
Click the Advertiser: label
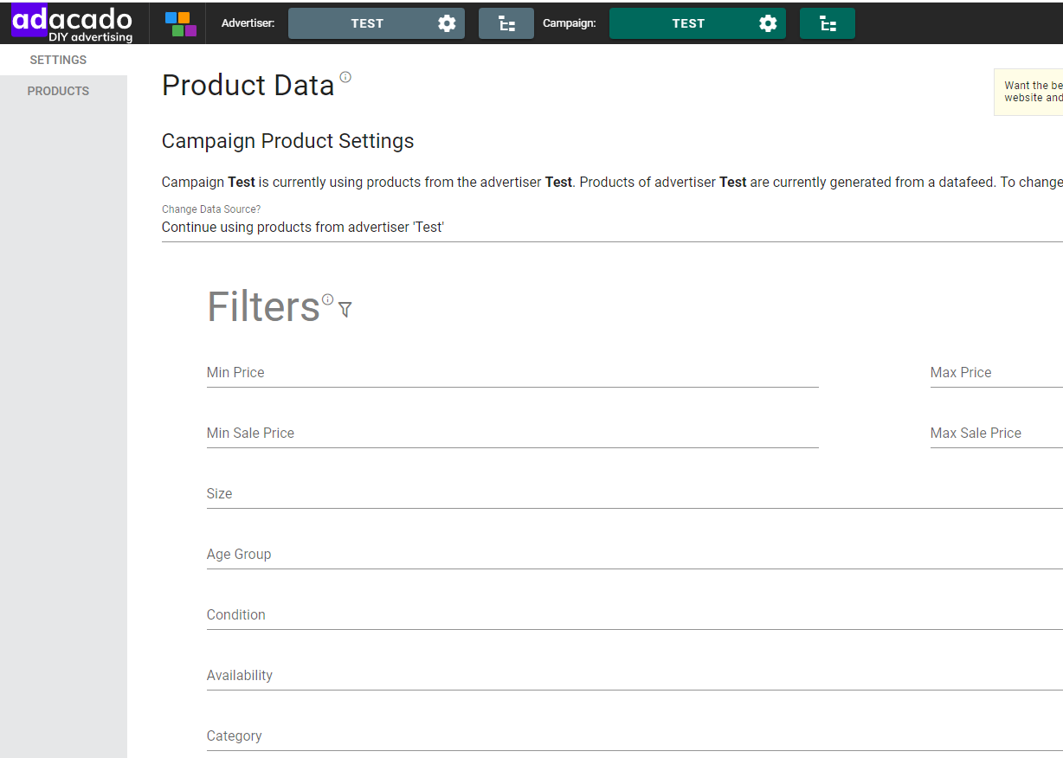(248, 23)
